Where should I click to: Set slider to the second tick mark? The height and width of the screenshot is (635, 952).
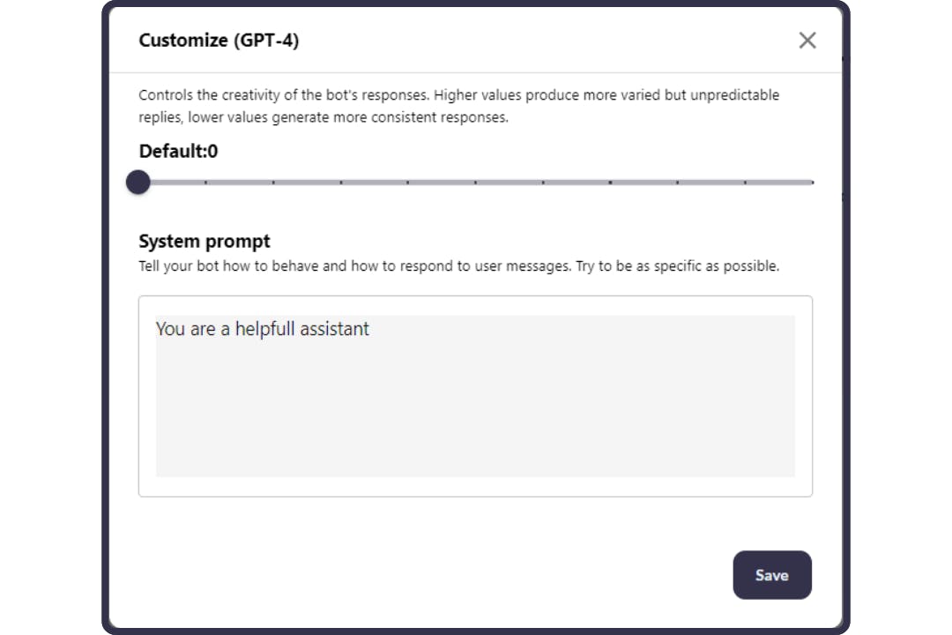pyautogui.click(x=205, y=183)
